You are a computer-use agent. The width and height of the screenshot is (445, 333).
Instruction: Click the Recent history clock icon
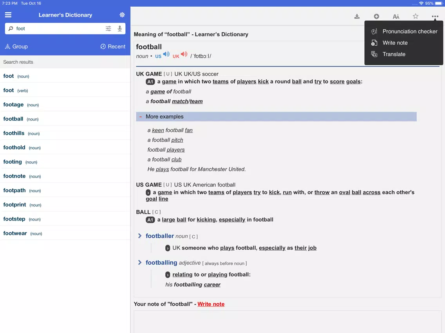pyautogui.click(x=103, y=47)
